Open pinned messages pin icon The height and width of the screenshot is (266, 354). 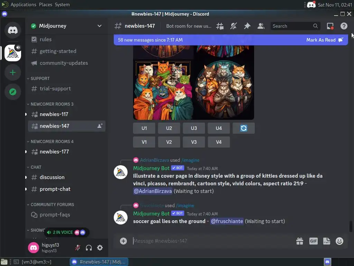point(247,26)
